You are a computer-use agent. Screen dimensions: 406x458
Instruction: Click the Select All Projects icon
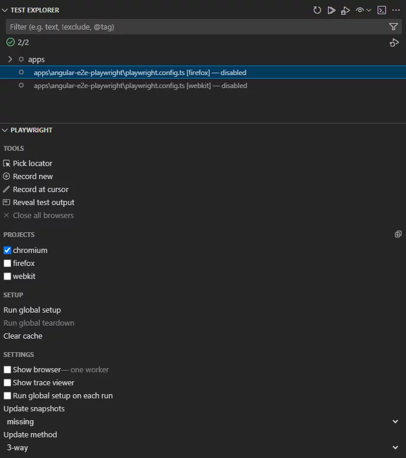[x=398, y=235]
